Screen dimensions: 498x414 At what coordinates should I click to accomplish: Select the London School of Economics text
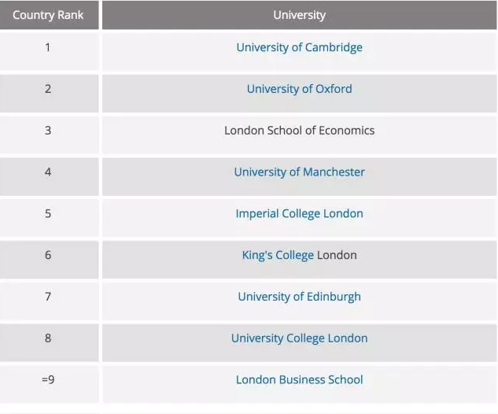click(299, 131)
